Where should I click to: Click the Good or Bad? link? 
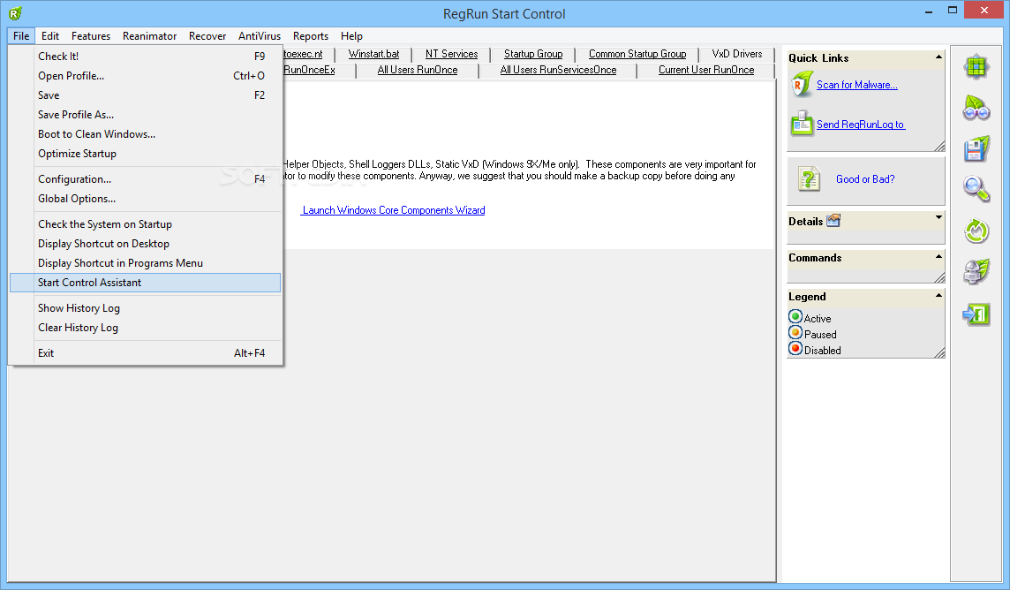point(865,179)
